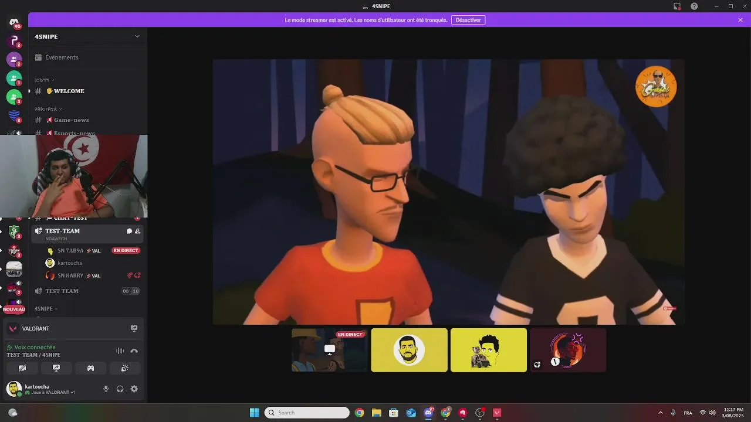Open Voix connectée connection details

point(35,347)
